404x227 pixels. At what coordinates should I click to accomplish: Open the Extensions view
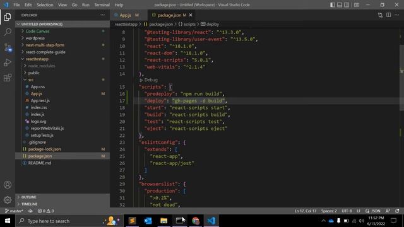tap(8, 78)
